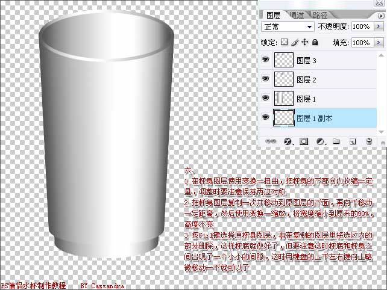Switch to the 图层 tab
Screen dimensions: 387x290
point(274,15)
